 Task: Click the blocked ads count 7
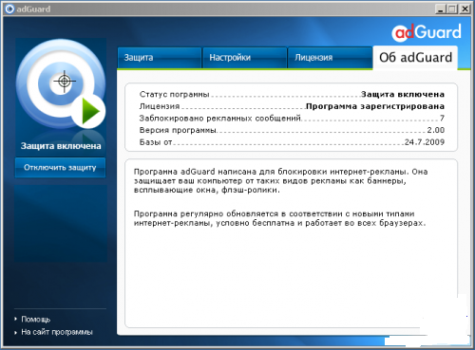point(442,119)
